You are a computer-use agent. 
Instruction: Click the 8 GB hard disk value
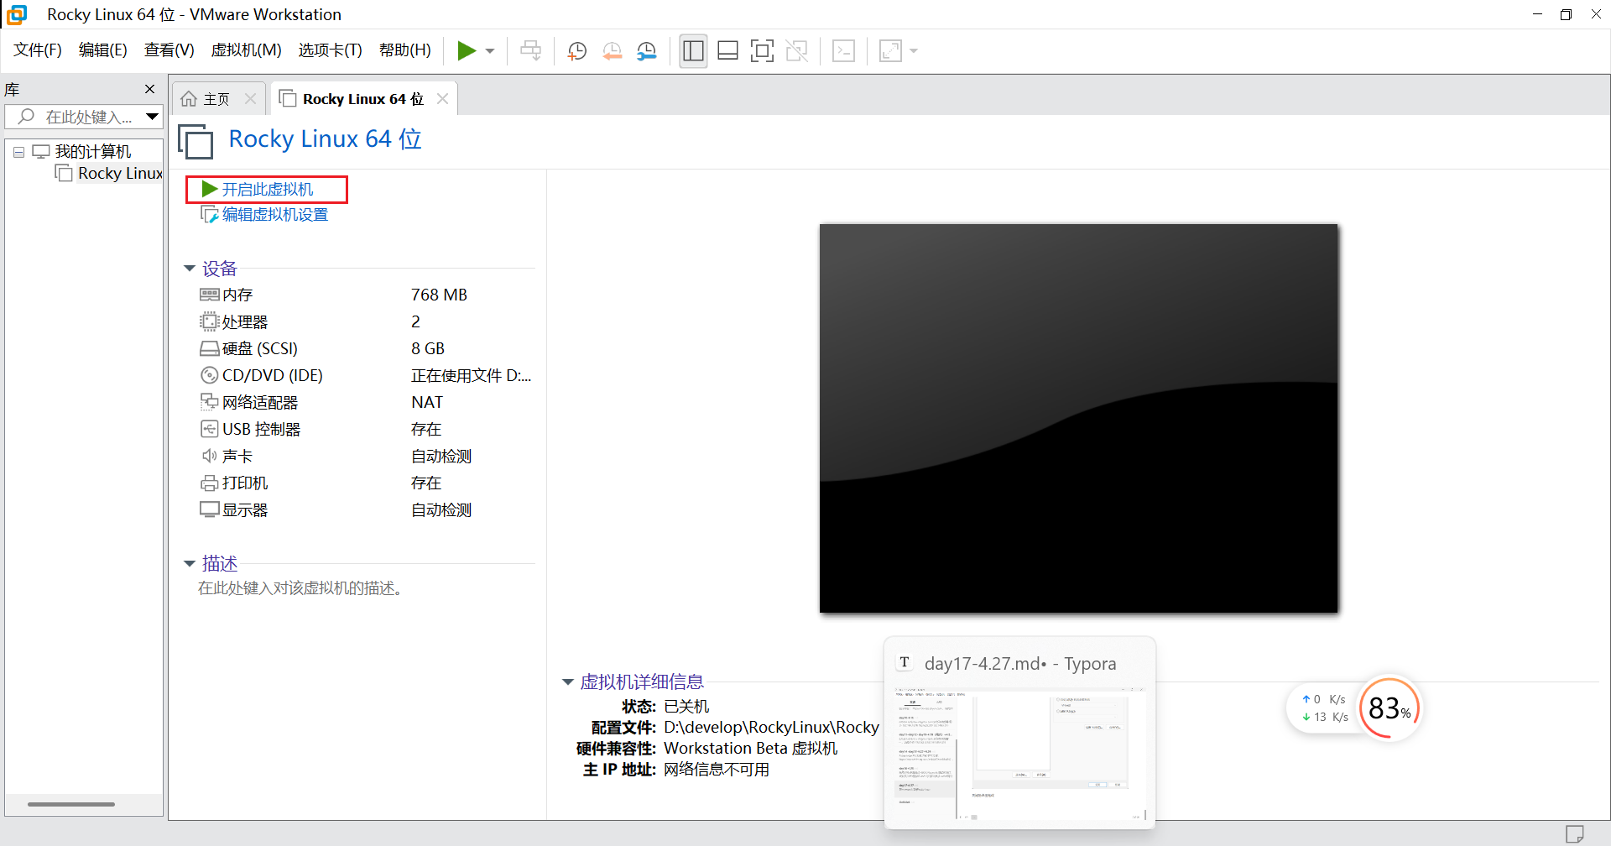pos(428,348)
